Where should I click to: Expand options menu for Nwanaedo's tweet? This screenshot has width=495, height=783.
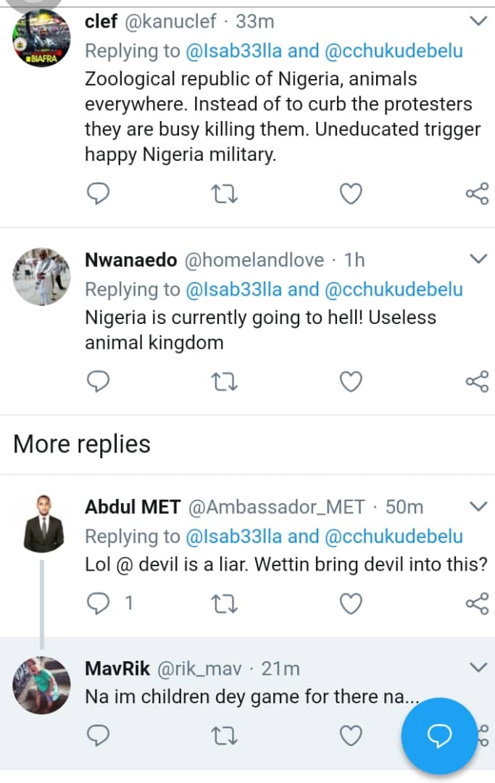479,259
